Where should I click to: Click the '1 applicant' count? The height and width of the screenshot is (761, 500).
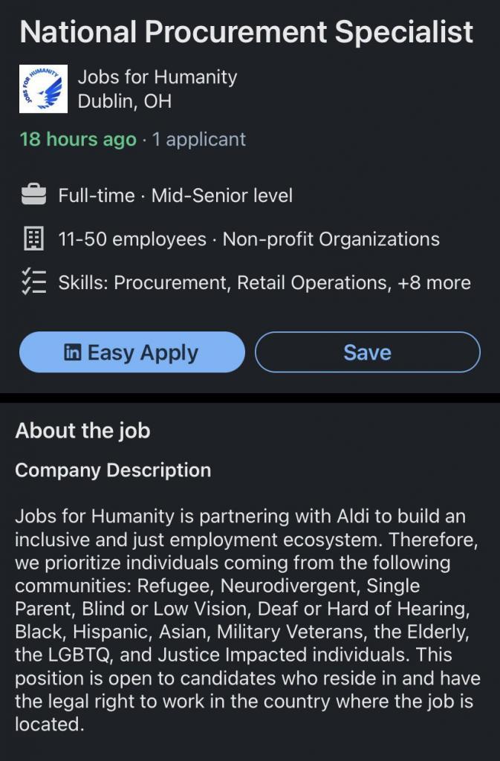pos(199,139)
